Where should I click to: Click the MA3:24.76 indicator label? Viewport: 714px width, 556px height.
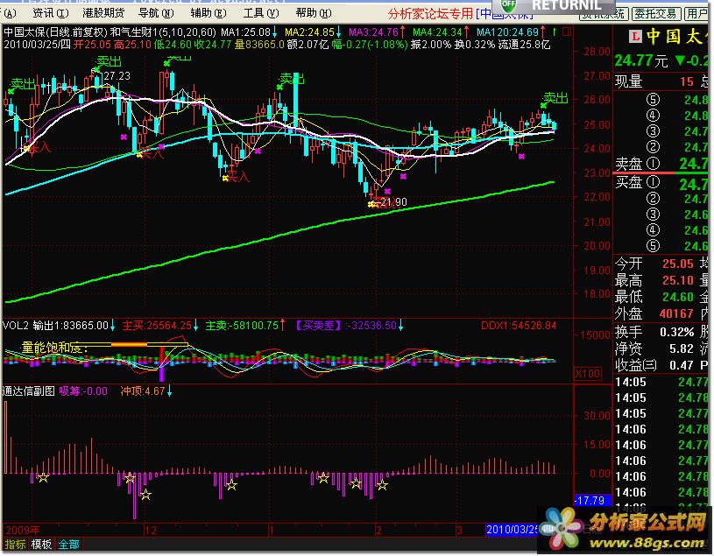373,32
